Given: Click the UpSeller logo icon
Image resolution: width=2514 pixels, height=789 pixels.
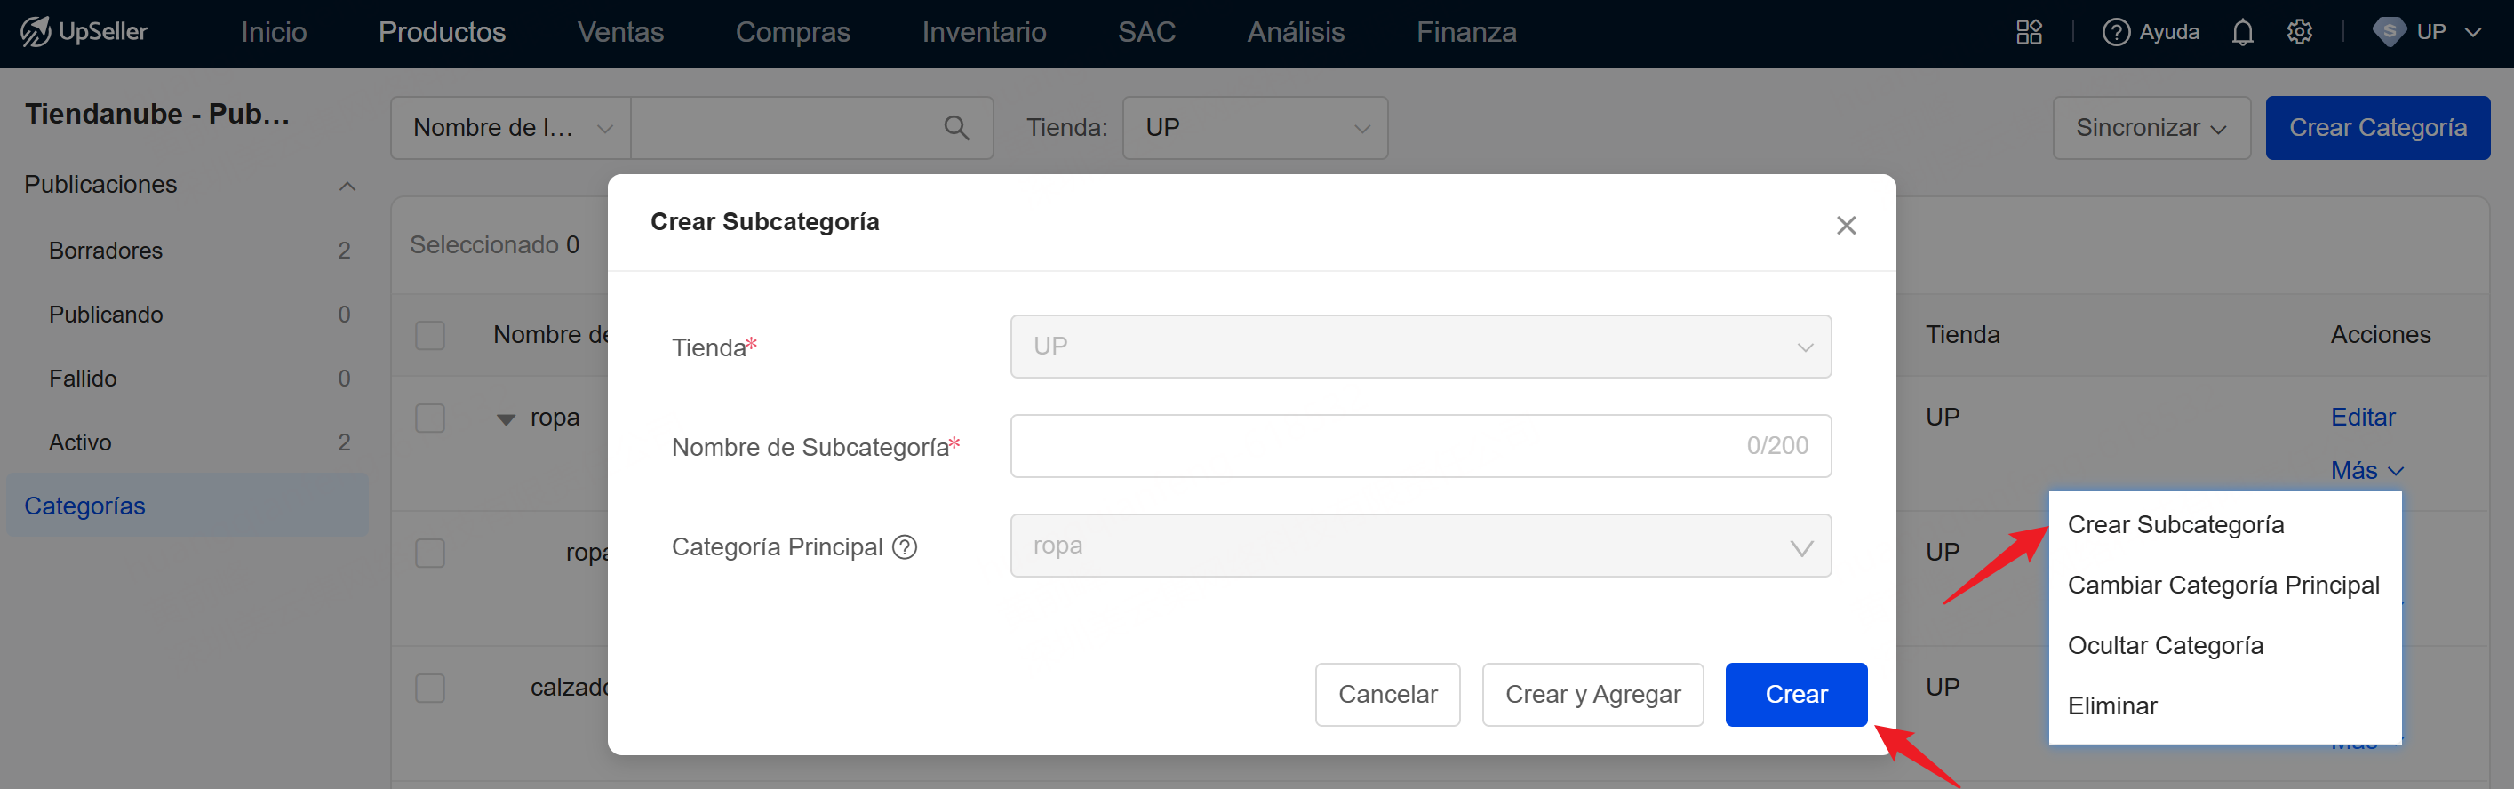Looking at the screenshot, I should click(x=36, y=32).
